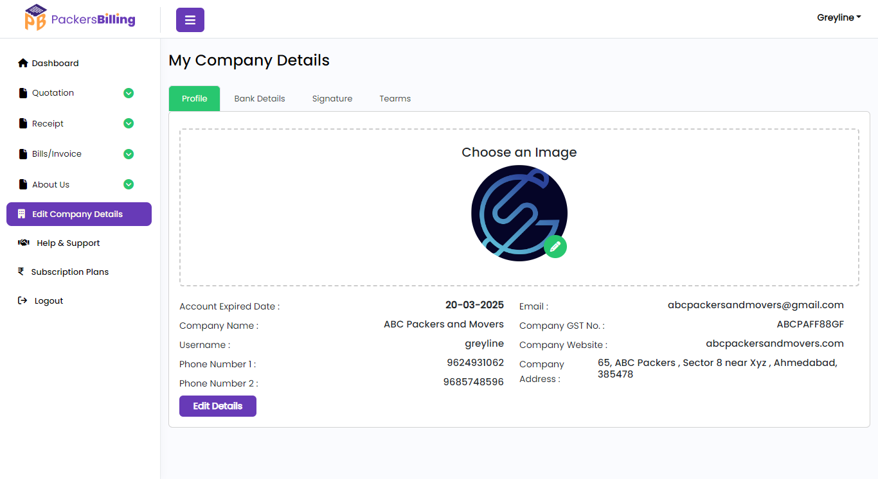Click the Quotation document icon
Image resolution: width=878 pixels, height=479 pixels.
[x=24, y=93]
